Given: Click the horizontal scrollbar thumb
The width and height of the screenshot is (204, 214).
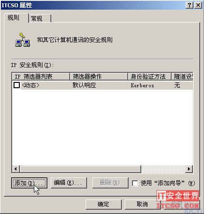Looking at the screenshot, I should tap(80, 169).
